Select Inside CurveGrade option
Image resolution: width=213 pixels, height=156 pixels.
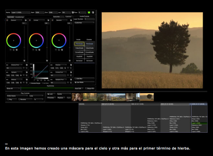[x=79, y=52]
